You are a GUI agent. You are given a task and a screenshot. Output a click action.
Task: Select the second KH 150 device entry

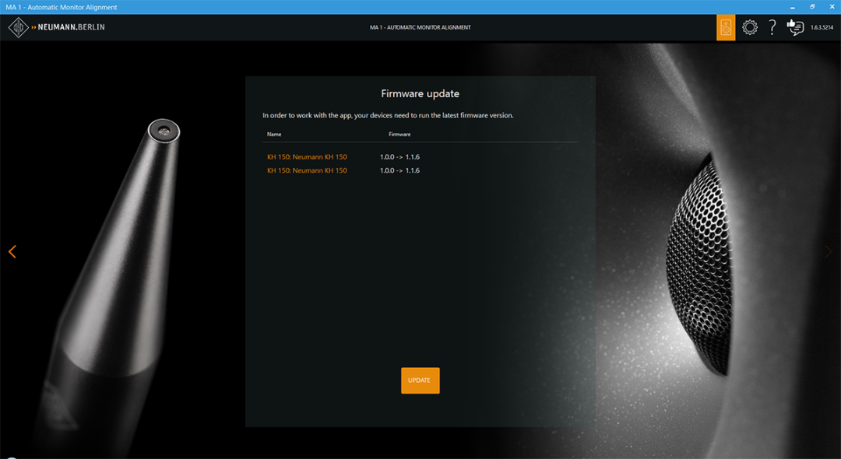[307, 170]
